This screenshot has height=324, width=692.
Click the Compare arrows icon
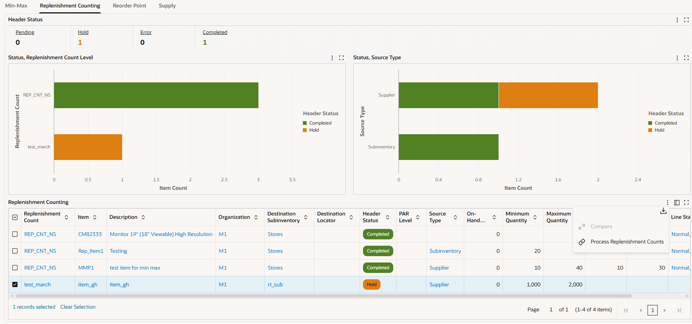[582, 226]
